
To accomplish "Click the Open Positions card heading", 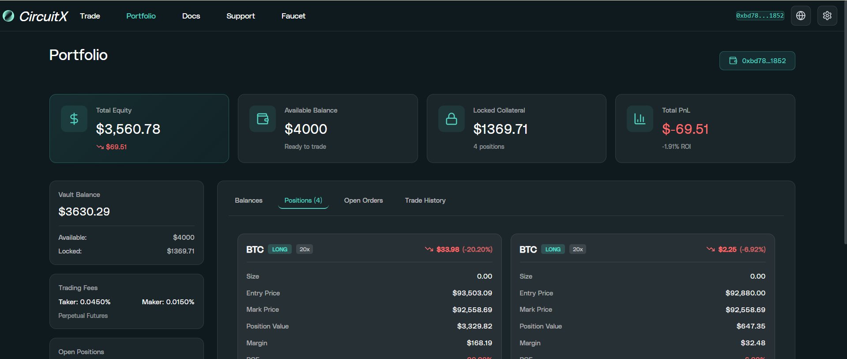I will [x=81, y=352].
